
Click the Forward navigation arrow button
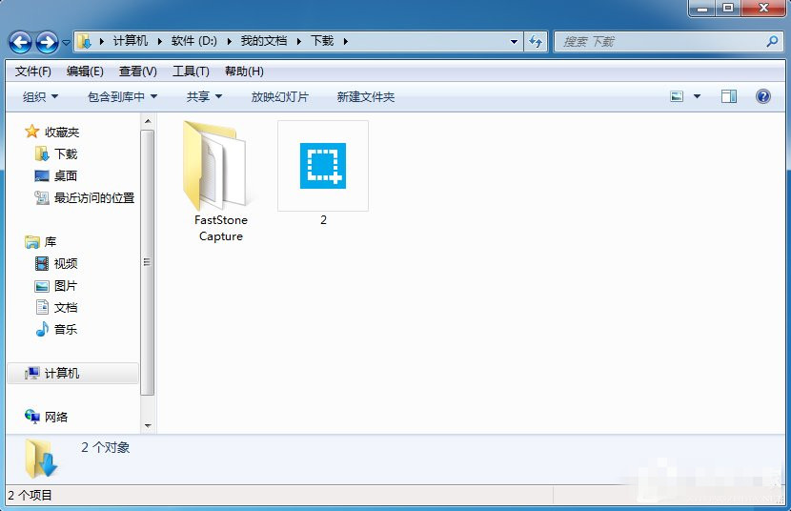(x=47, y=42)
